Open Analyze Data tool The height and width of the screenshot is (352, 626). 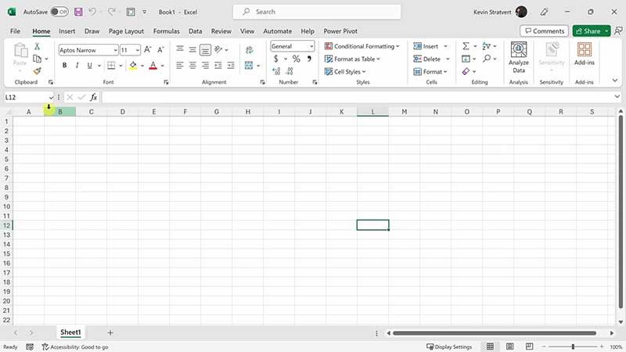point(519,57)
